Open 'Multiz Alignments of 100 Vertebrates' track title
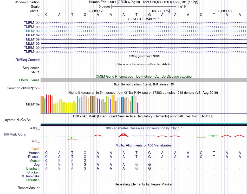This screenshot has width=247, height=194. (144, 145)
